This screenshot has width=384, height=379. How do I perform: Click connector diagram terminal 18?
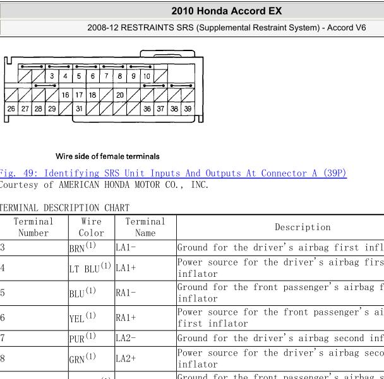(93, 95)
